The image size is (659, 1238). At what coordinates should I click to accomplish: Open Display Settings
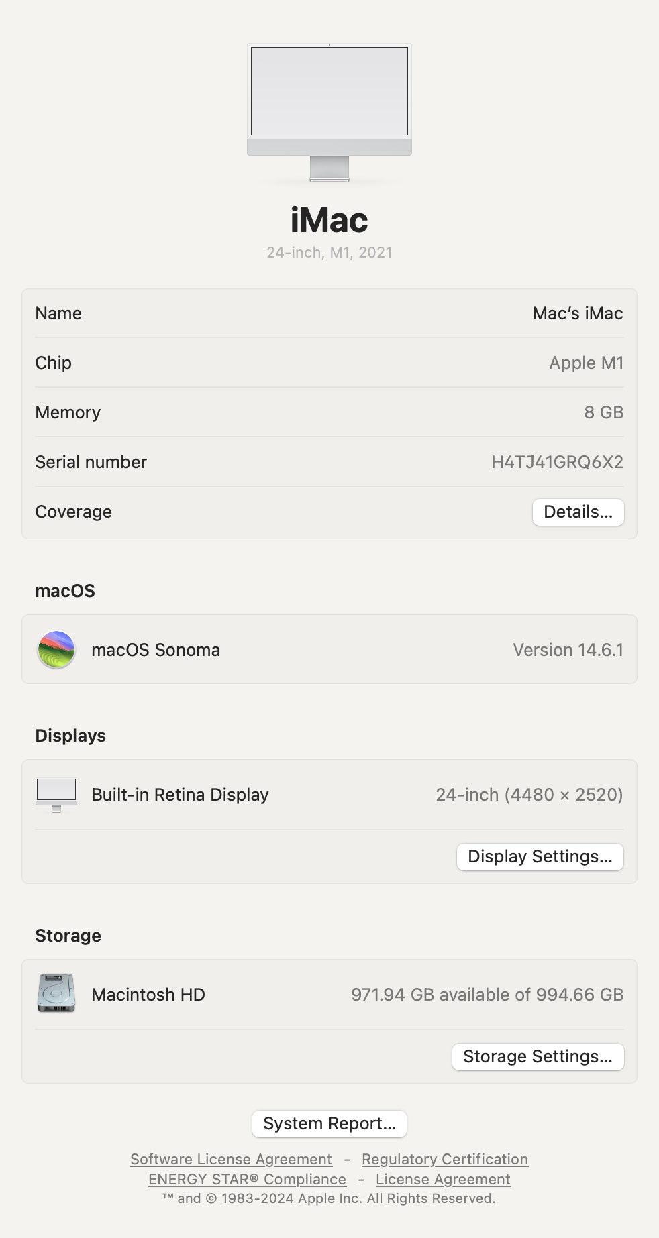tap(540, 856)
